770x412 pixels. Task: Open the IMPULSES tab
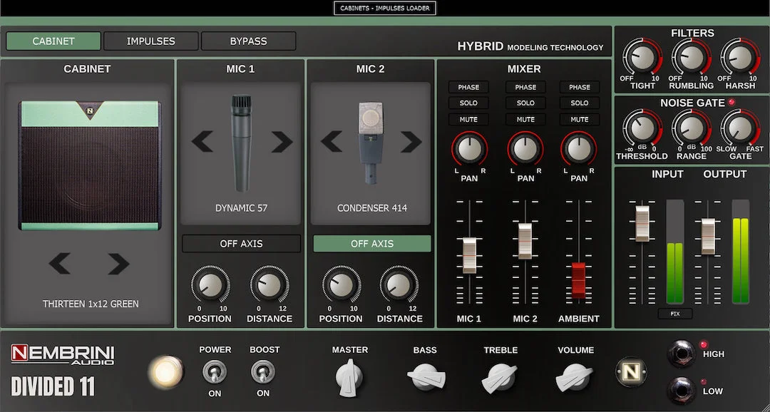(150, 41)
